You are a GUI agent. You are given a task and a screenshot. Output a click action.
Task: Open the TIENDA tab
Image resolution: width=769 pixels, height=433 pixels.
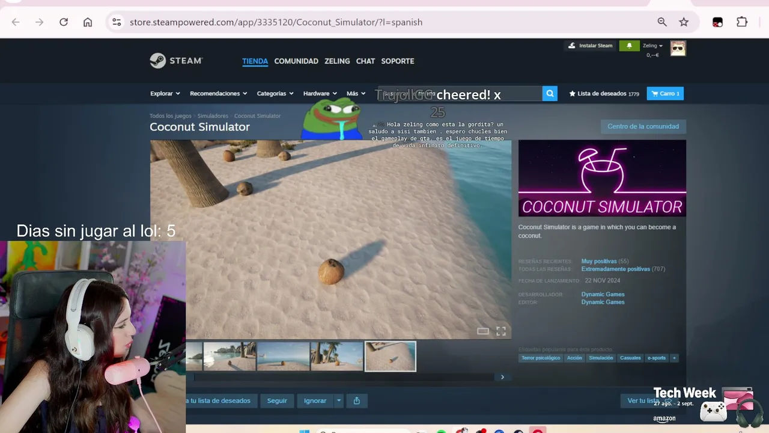[x=255, y=61]
